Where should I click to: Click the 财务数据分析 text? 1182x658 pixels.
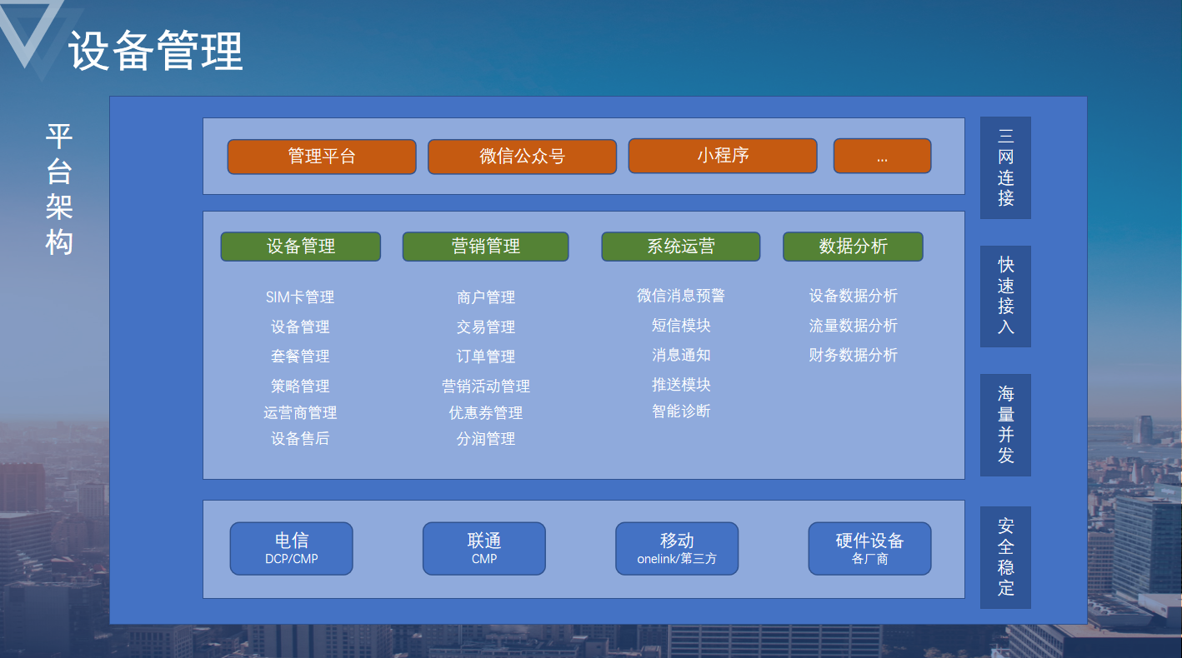pyautogui.click(x=854, y=355)
